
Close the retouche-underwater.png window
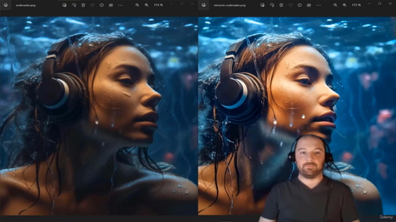390,4
